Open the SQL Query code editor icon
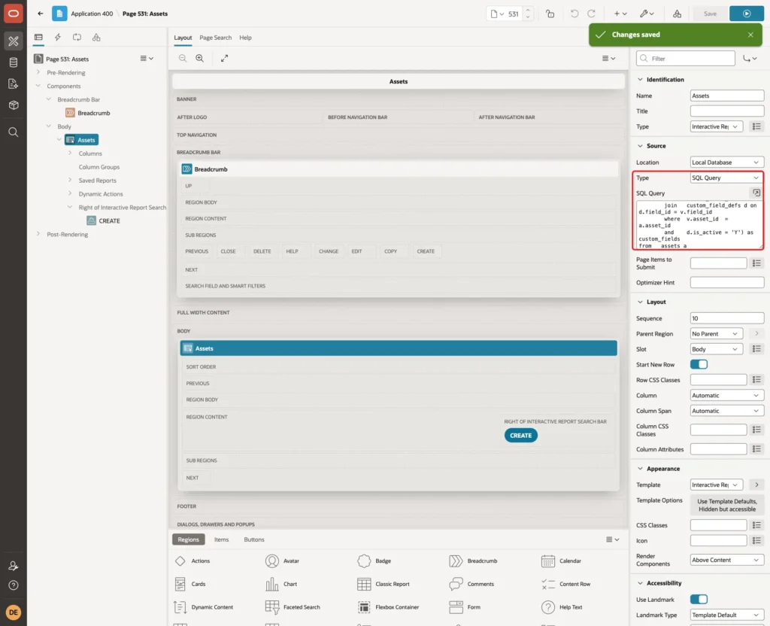The width and height of the screenshot is (770, 626). click(x=756, y=193)
